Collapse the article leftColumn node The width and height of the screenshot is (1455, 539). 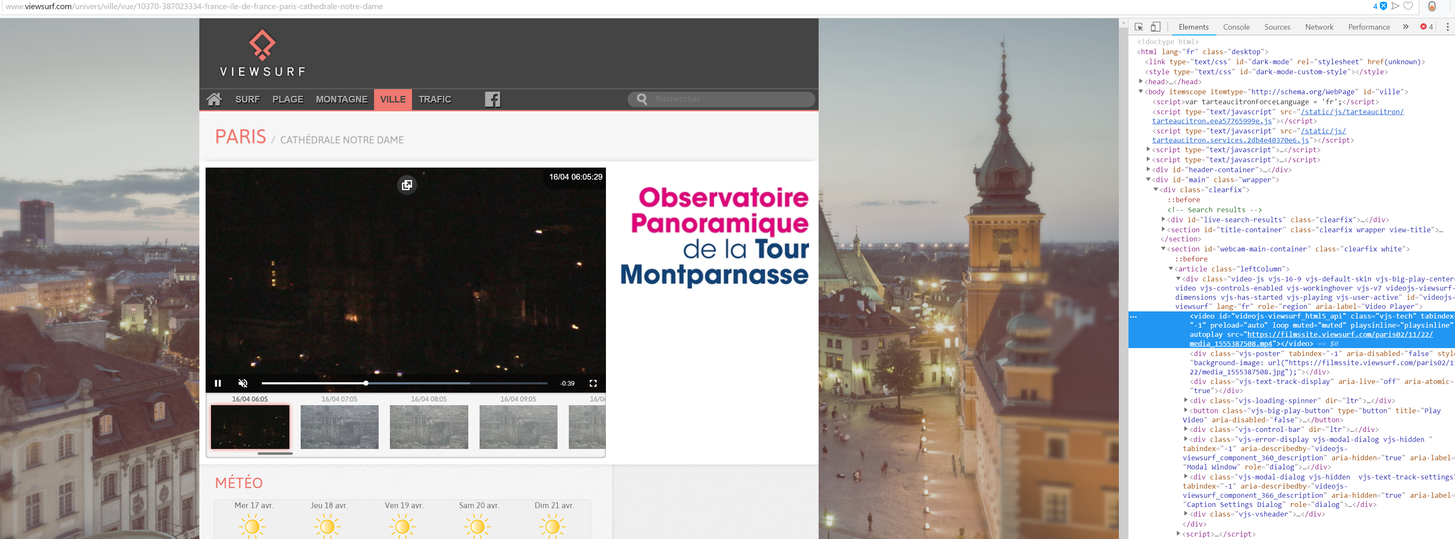1171,268
